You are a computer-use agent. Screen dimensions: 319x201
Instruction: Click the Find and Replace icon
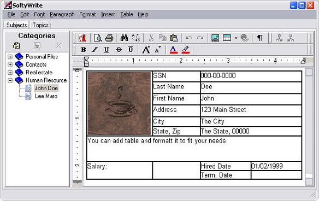(135, 38)
